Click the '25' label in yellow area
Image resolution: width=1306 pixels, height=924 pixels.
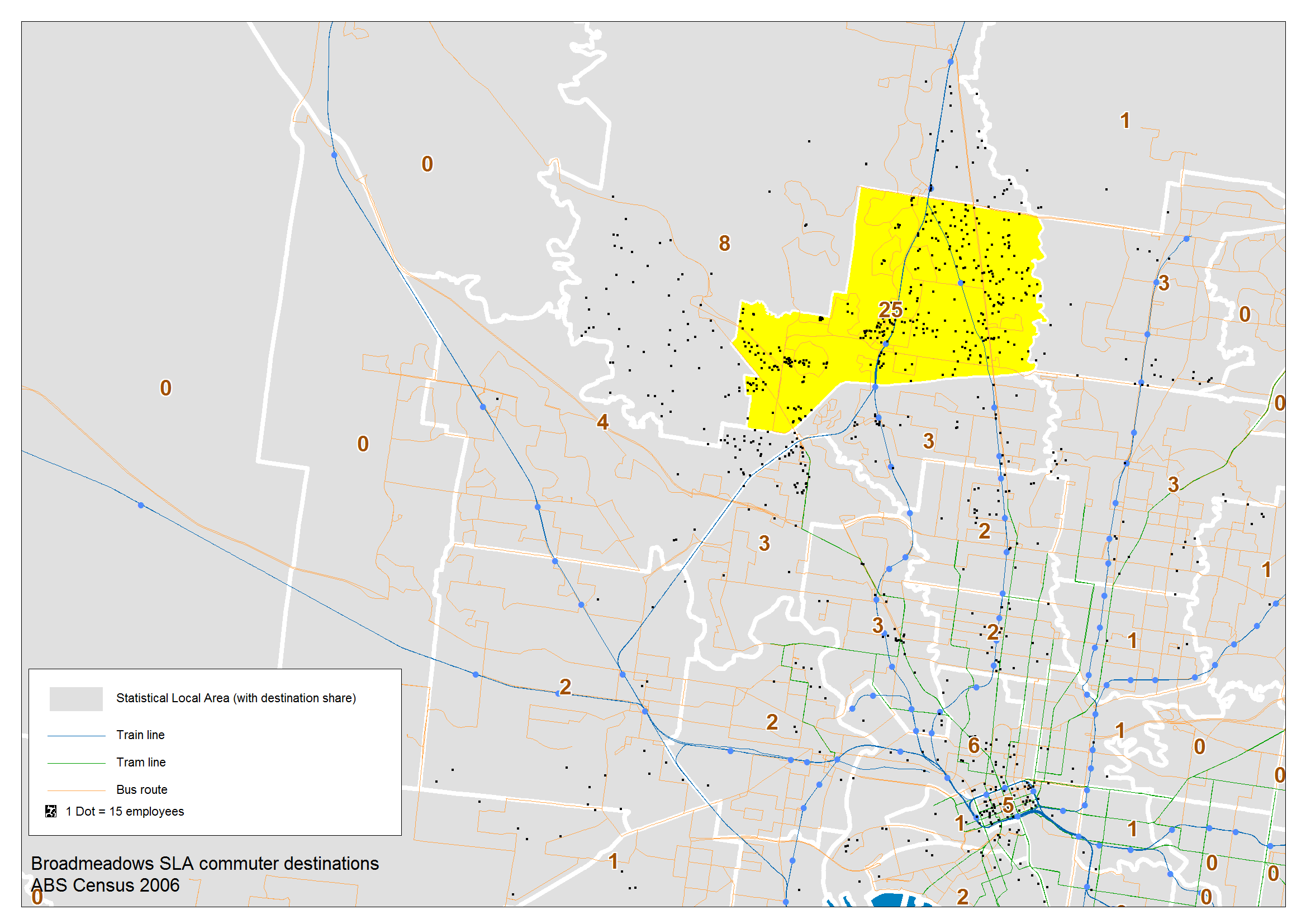pyautogui.click(x=890, y=309)
